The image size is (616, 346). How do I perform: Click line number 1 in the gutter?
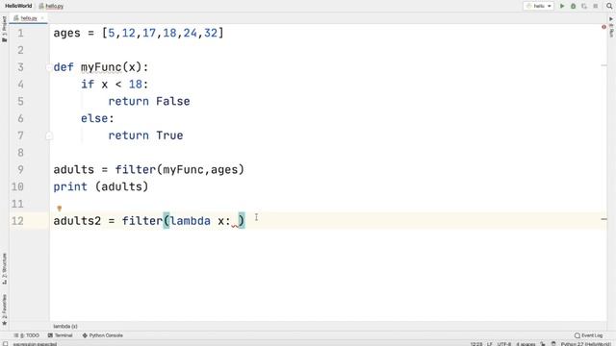point(20,34)
